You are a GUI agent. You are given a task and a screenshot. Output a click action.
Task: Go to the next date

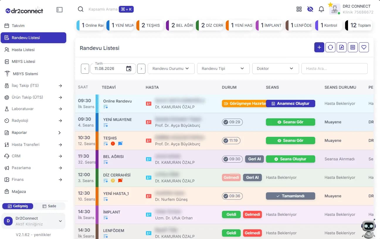(x=141, y=69)
